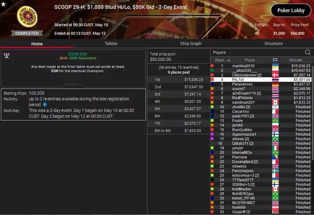
Task: Select player CMoosepower [2] row
Action: pyautogui.click(x=261, y=75)
